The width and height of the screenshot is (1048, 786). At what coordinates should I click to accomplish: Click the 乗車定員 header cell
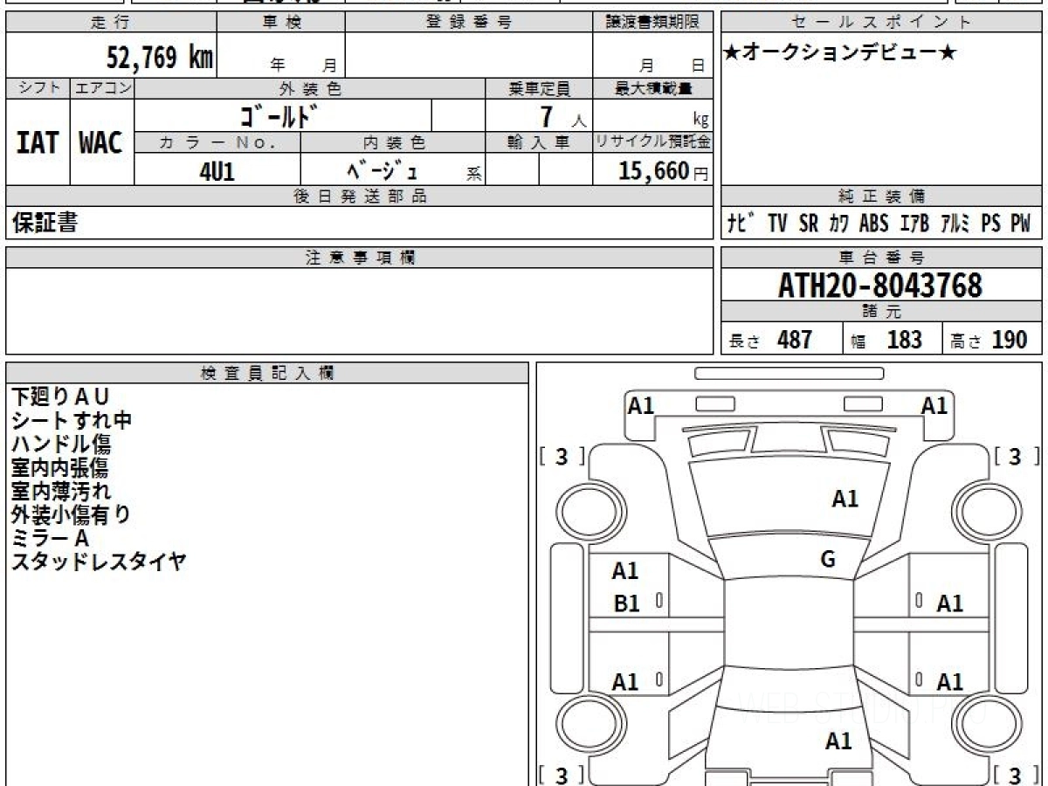539,88
